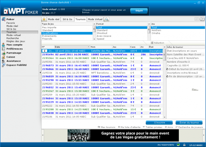Screen dimensions: 206x147
Task: Click the magnifier search tab icon
Action: pos(107,19)
